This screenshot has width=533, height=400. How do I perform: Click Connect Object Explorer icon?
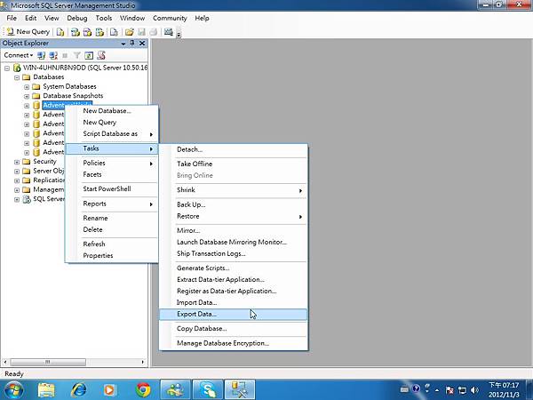tap(42, 55)
